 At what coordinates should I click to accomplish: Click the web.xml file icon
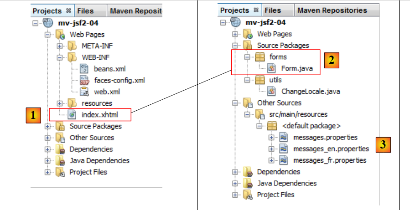tap(84, 92)
